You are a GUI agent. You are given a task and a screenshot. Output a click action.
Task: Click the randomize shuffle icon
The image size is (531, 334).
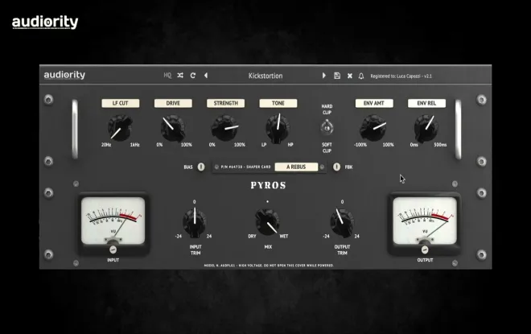pos(180,76)
